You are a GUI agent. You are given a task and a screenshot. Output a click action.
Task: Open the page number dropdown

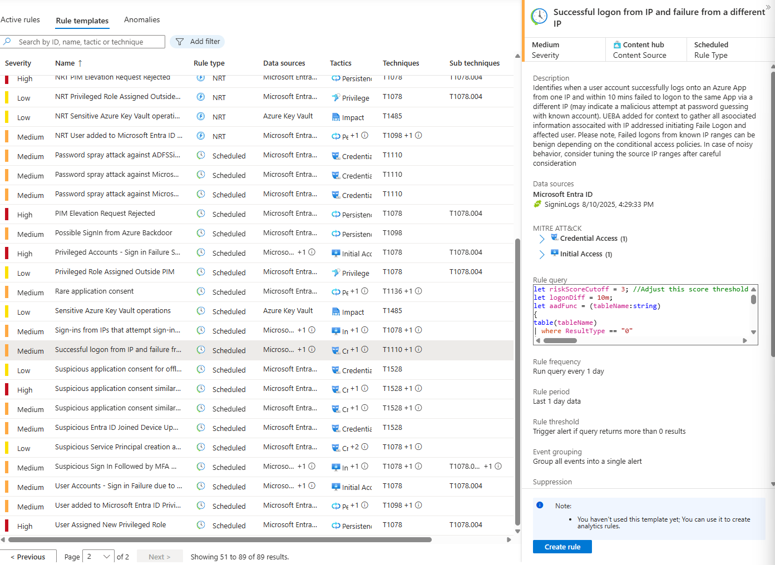point(98,557)
